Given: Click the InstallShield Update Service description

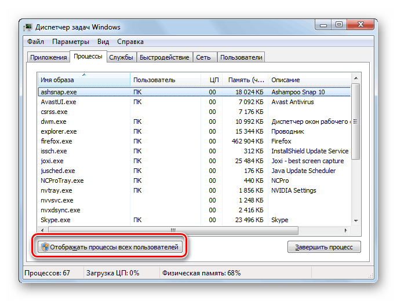Looking at the screenshot, I should [310, 151].
